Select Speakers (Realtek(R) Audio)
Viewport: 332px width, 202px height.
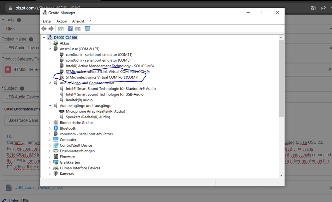click(x=88, y=117)
